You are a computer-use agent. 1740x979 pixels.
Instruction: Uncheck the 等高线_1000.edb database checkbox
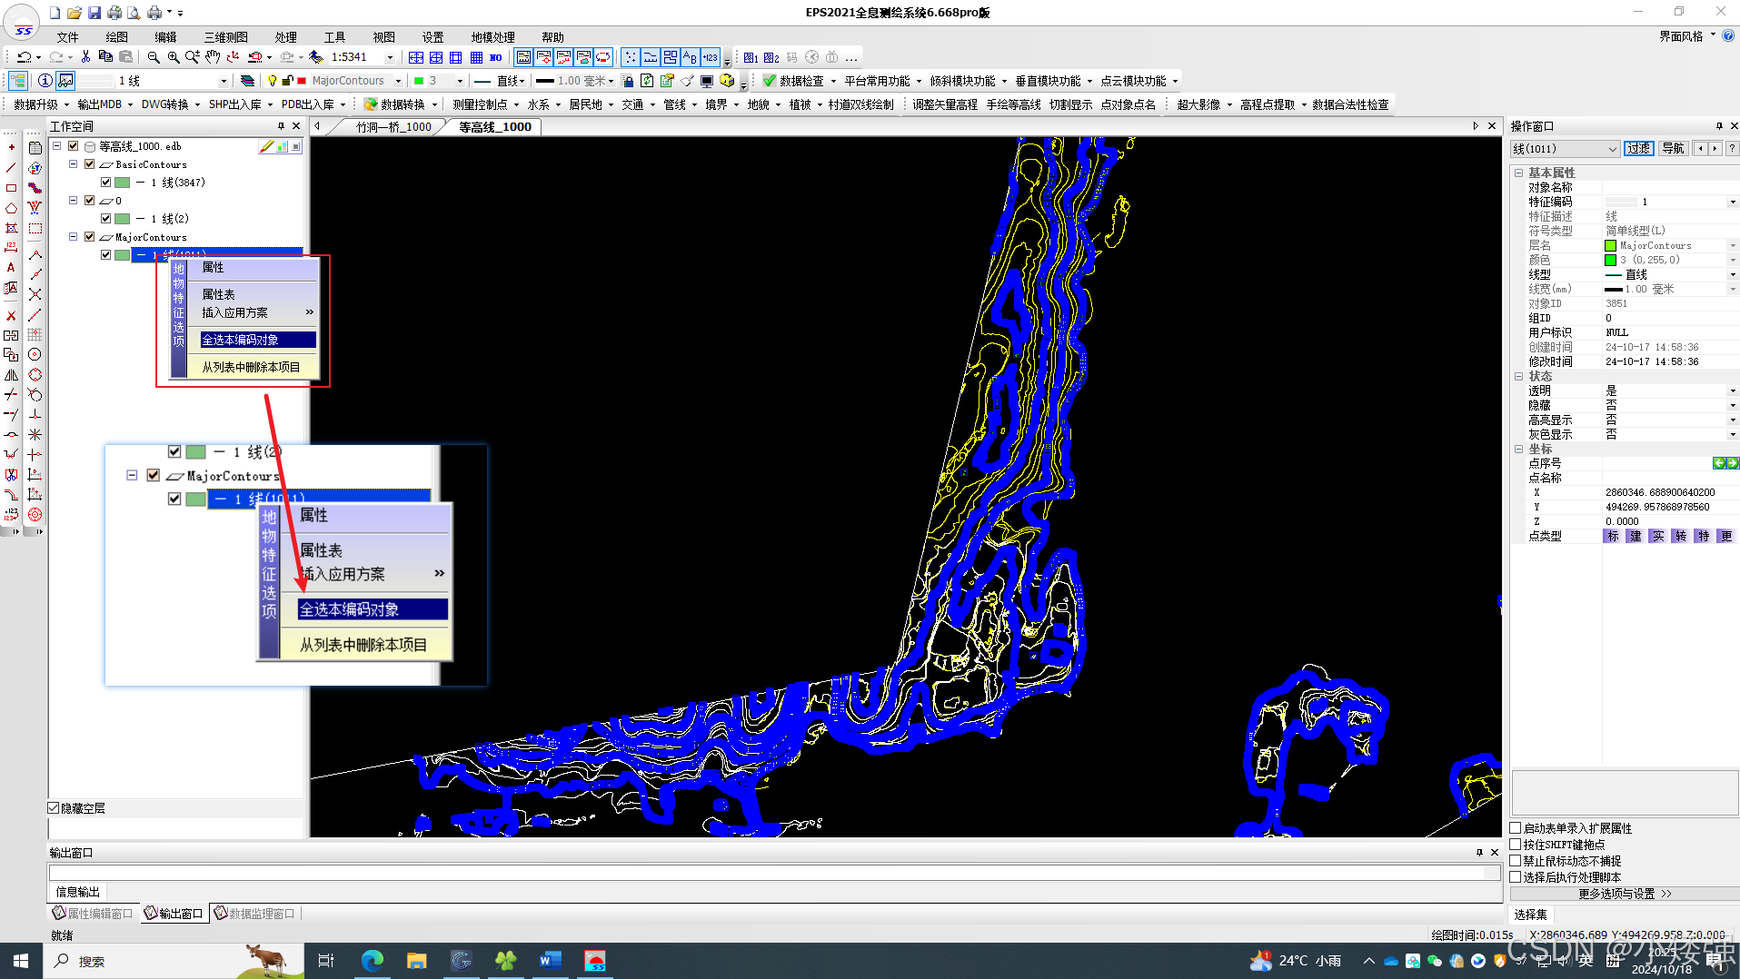click(74, 146)
